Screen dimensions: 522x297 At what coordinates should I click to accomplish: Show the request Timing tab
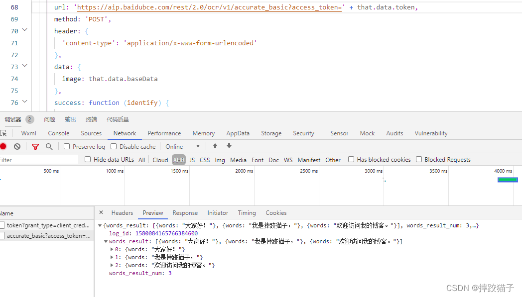247,213
